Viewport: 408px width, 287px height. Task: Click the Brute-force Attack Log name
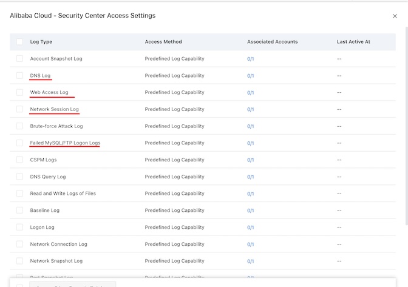coord(56,126)
